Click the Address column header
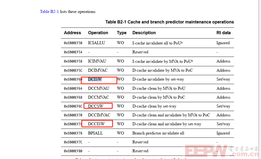 click(x=72, y=33)
